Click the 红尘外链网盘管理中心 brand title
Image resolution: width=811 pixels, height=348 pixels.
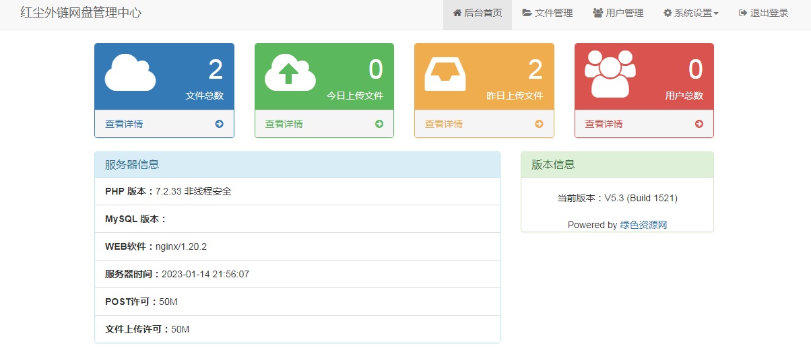click(x=81, y=13)
